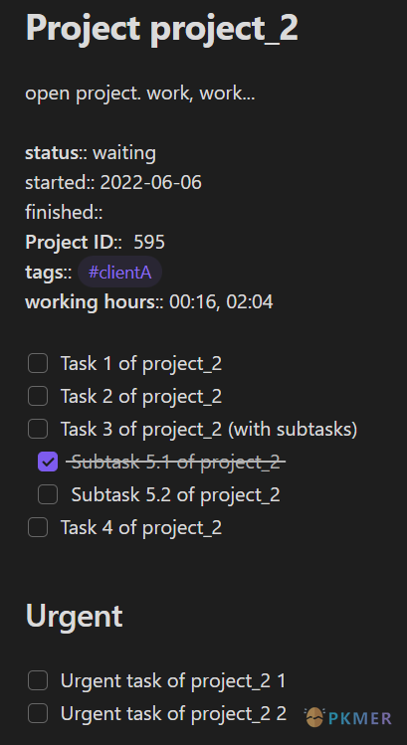The image size is (407, 745).
Task: Click the Project project_2 title heading
Action: tap(161, 28)
